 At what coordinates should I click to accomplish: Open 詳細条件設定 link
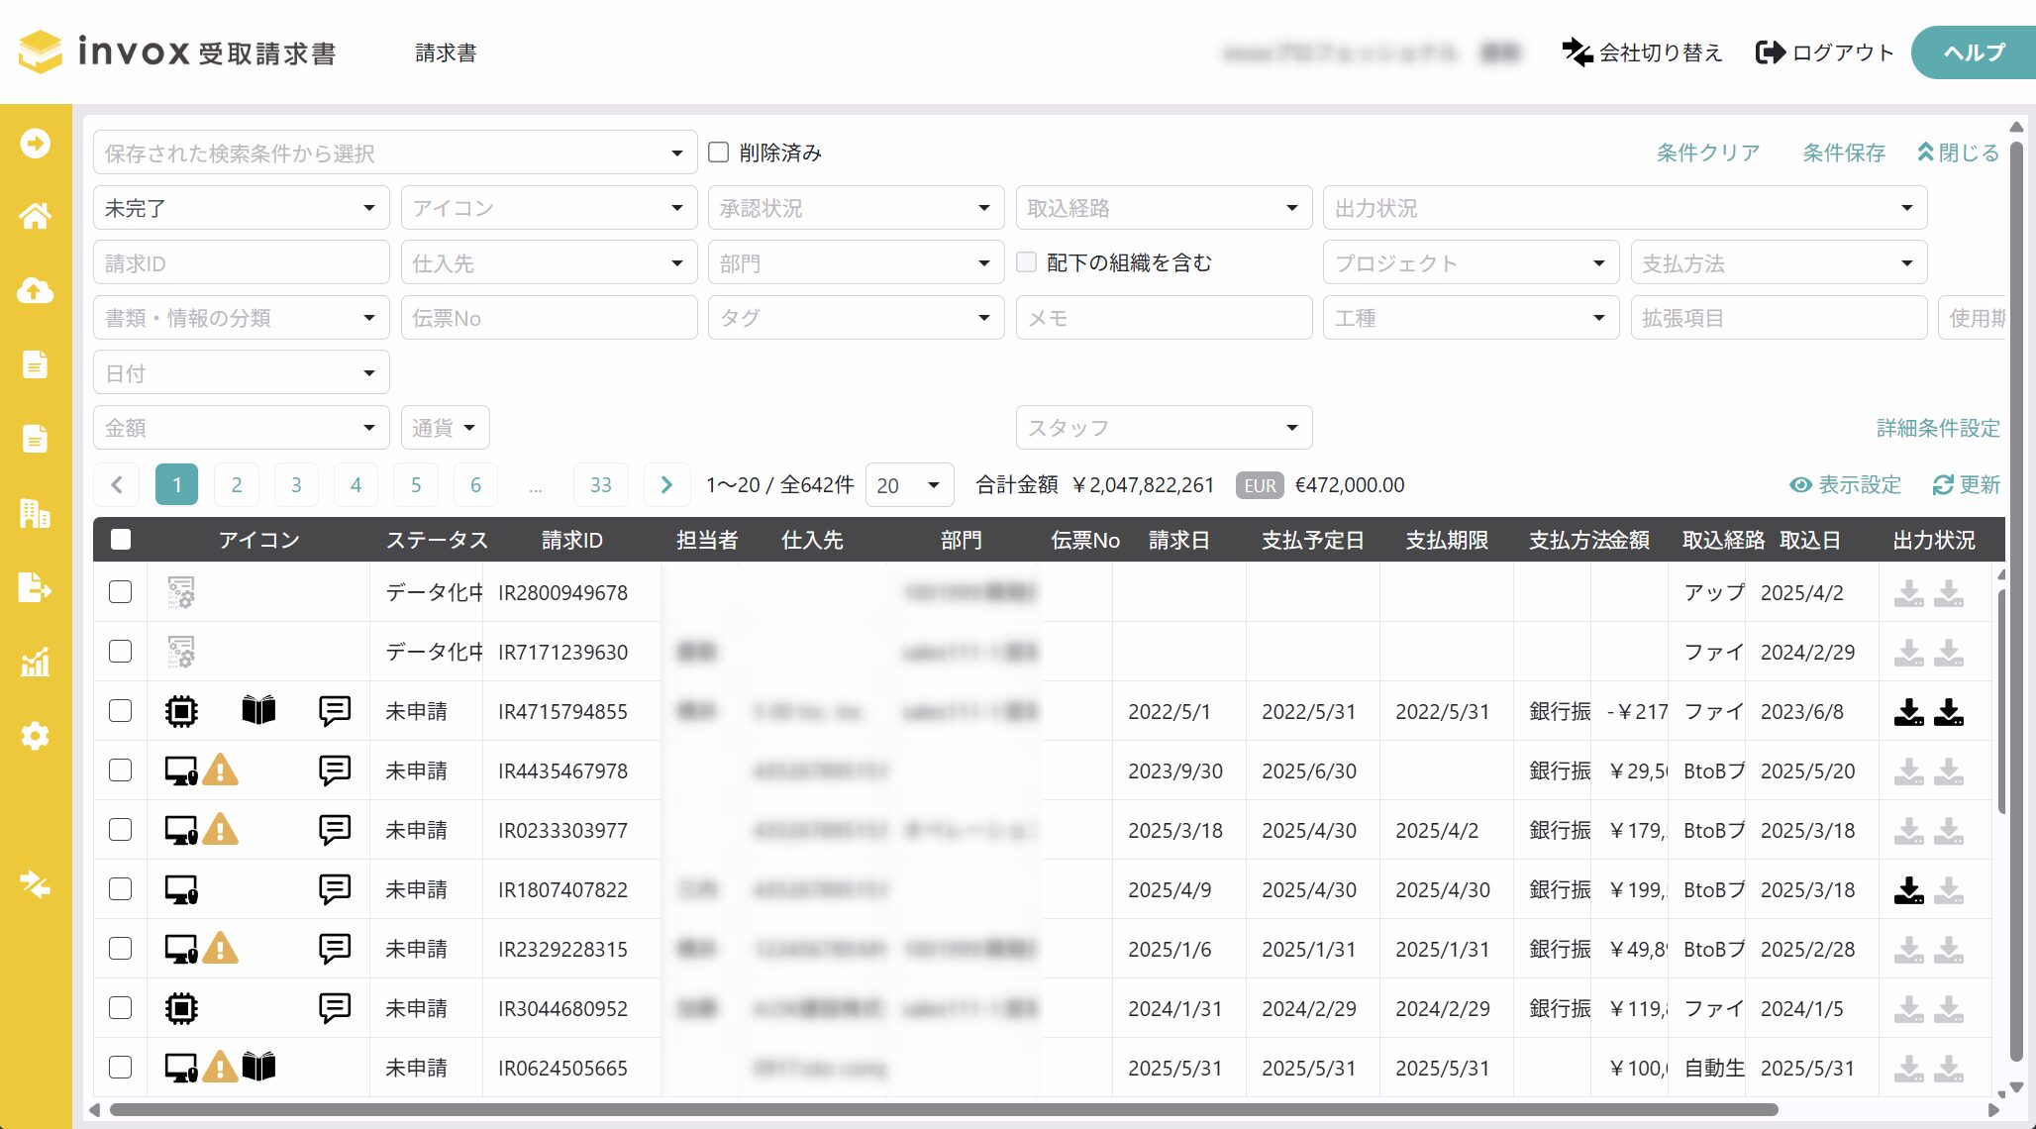click(x=1938, y=428)
